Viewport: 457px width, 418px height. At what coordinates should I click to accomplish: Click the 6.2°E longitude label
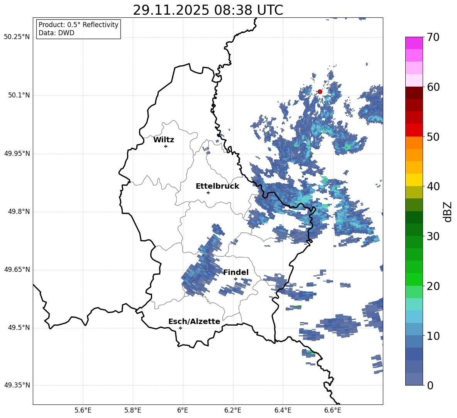click(233, 410)
